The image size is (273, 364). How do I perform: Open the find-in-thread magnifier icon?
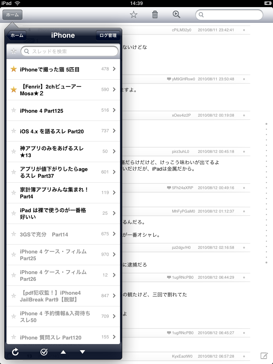pos(176,14)
